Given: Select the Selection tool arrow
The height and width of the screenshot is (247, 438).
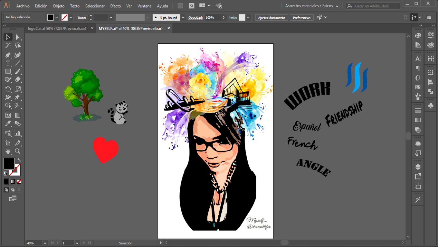Looking at the screenshot, I should (x=8, y=37).
